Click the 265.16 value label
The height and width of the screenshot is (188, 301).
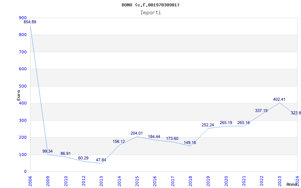243,123
